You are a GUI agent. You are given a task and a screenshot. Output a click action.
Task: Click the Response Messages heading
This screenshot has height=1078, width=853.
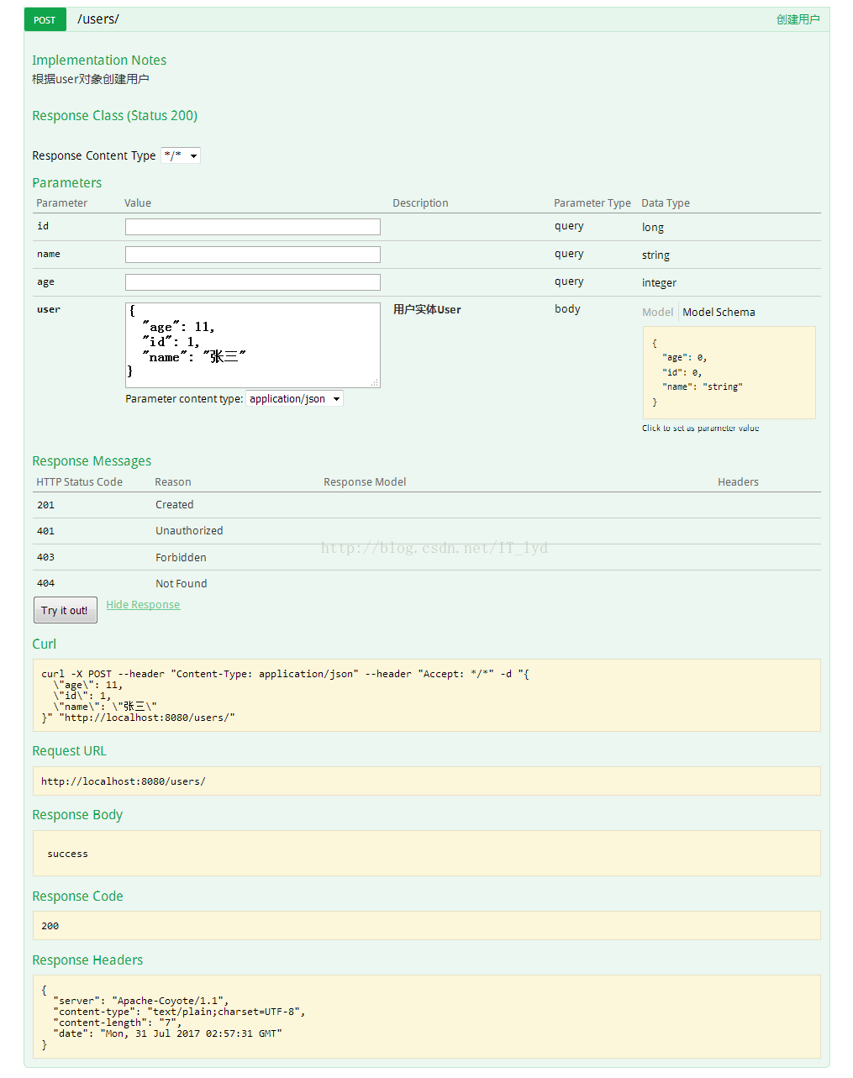click(x=92, y=461)
